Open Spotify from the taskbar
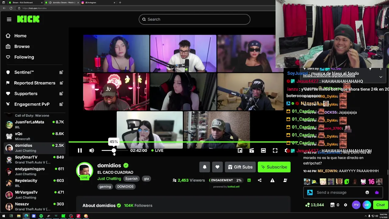 41,216
